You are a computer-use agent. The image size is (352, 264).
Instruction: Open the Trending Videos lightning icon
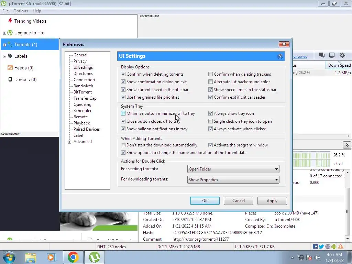10,21
